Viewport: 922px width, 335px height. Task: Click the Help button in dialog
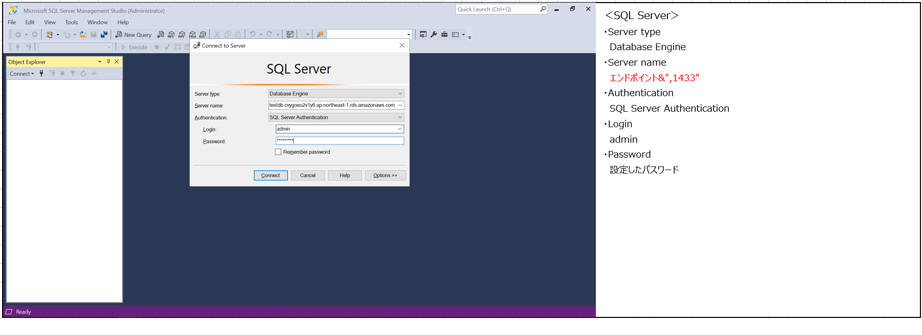click(x=345, y=175)
